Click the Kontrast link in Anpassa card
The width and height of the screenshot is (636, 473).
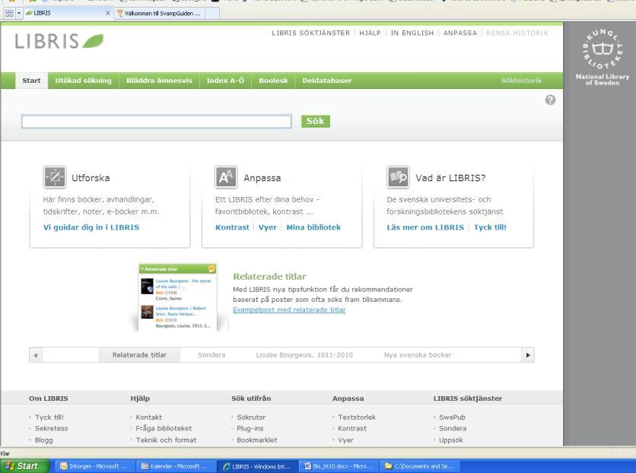pos(232,227)
